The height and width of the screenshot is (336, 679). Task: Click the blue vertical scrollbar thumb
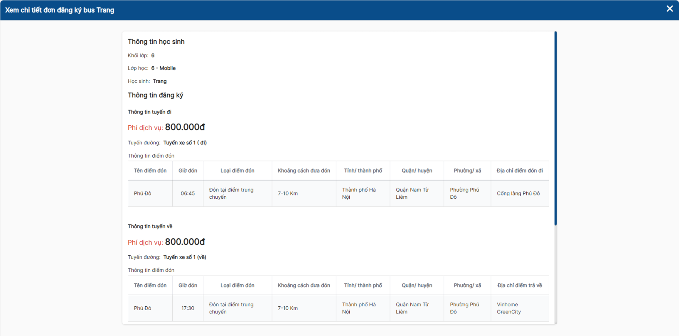pos(556,127)
